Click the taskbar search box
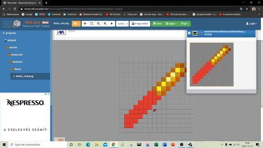The width and height of the screenshot is (263, 148). click(38, 144)
